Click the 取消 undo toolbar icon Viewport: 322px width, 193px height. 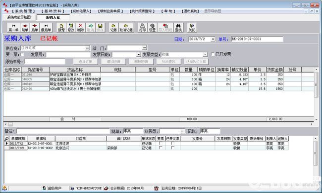pos(90,28)
